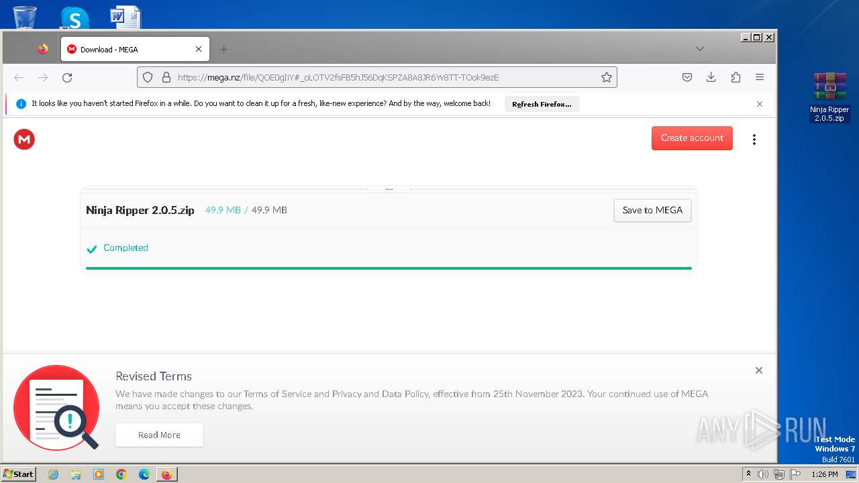Dismiss the Firefox refresh notification bar
The image size is (859, 483).
click(x=760, y=104)
